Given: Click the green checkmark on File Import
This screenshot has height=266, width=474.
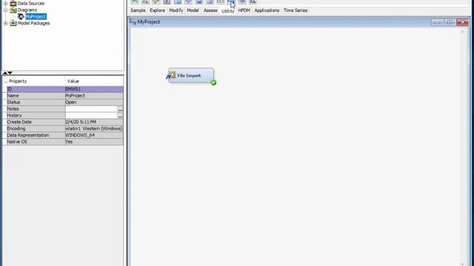Looking at the screenshot, I should click(x=213, y=82).
